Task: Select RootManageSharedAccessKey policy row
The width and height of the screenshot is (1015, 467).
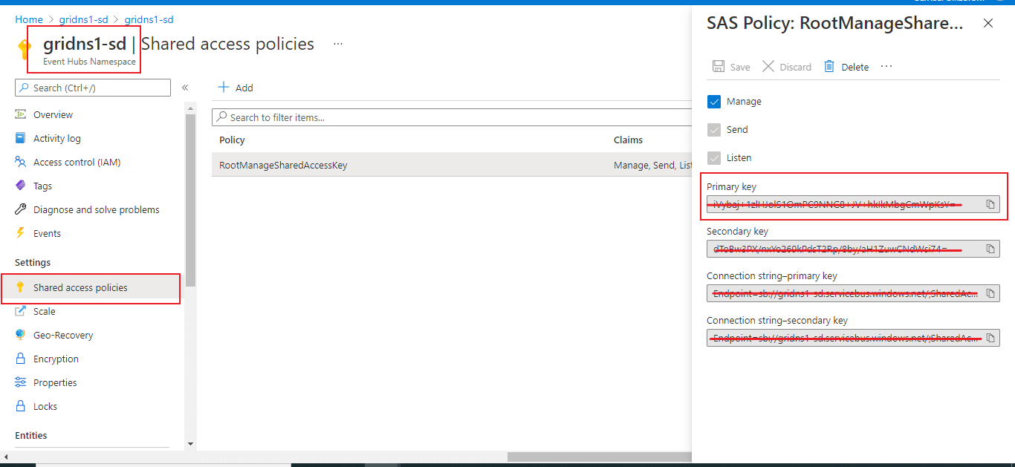Action: 283,165
